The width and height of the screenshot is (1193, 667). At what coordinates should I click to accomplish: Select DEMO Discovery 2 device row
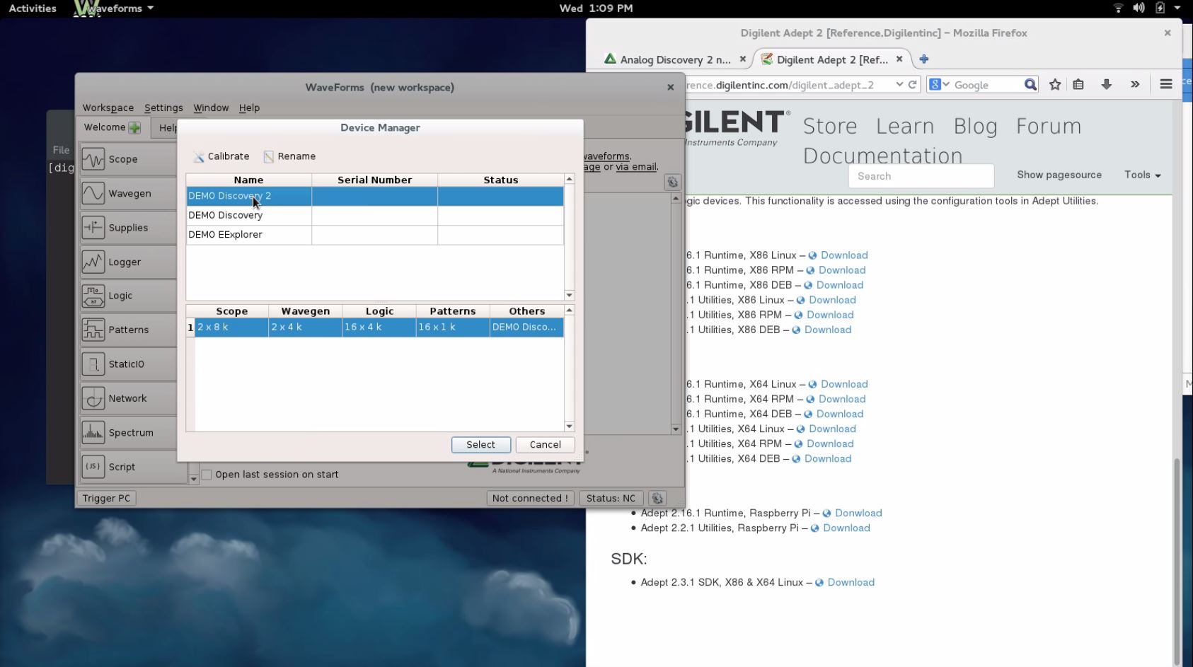375,196
